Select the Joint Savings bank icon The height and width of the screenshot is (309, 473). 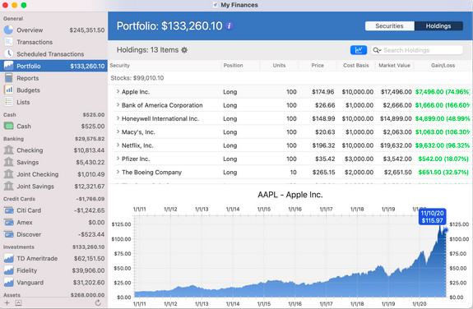[8, 186]
